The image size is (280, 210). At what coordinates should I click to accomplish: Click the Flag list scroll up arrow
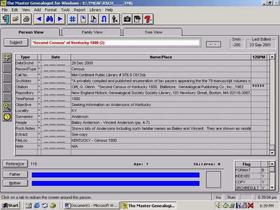[272, 164]
